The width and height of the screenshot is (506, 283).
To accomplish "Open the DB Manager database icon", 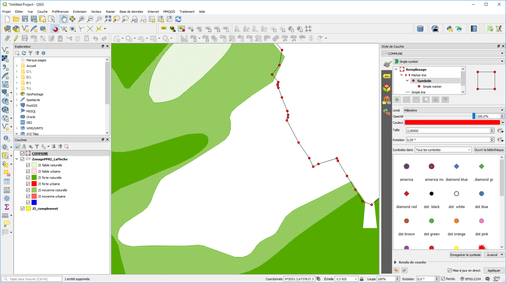I will click(x=420, y=29).
